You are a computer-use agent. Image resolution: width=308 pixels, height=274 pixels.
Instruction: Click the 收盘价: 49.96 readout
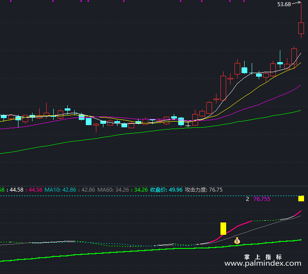166,190
